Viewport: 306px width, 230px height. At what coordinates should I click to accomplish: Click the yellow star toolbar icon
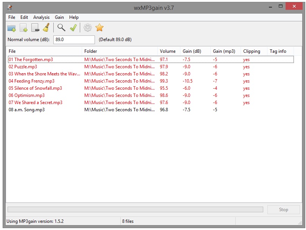99,28
